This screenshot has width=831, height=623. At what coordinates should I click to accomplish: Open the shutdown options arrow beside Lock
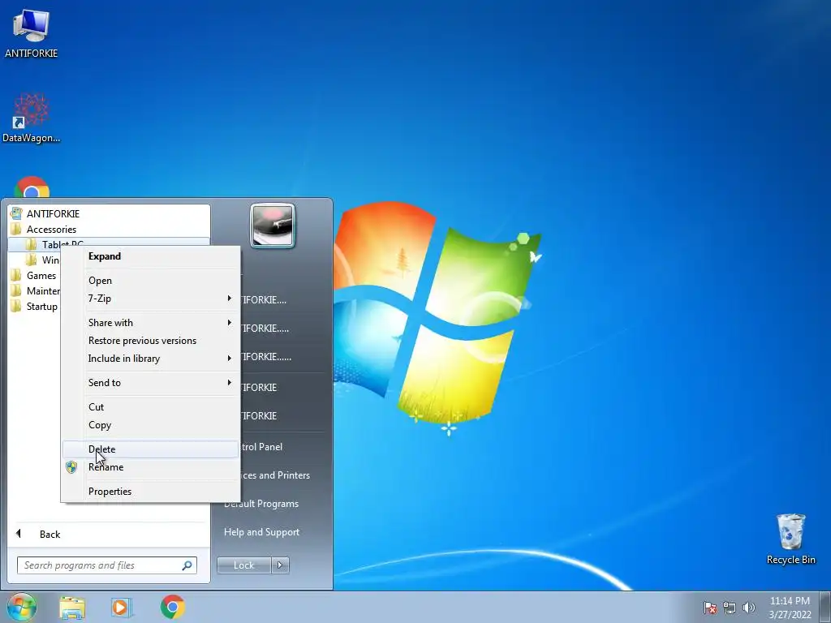click(x=280, y=565)
